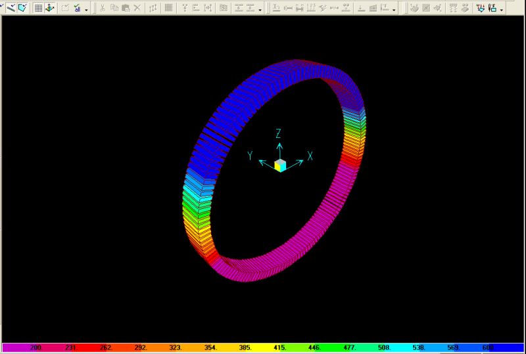Click the coordinate axes cube in viewport

(x=280, y=165)
